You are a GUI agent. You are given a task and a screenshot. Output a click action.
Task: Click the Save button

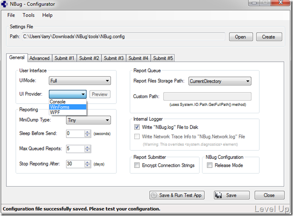(x=232, y=195)
